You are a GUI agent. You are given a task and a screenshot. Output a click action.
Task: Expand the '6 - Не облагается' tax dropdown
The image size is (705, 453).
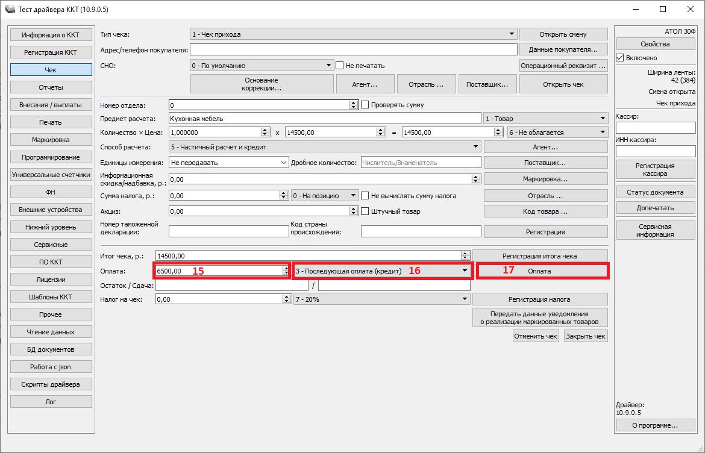[x=557, y=133]
